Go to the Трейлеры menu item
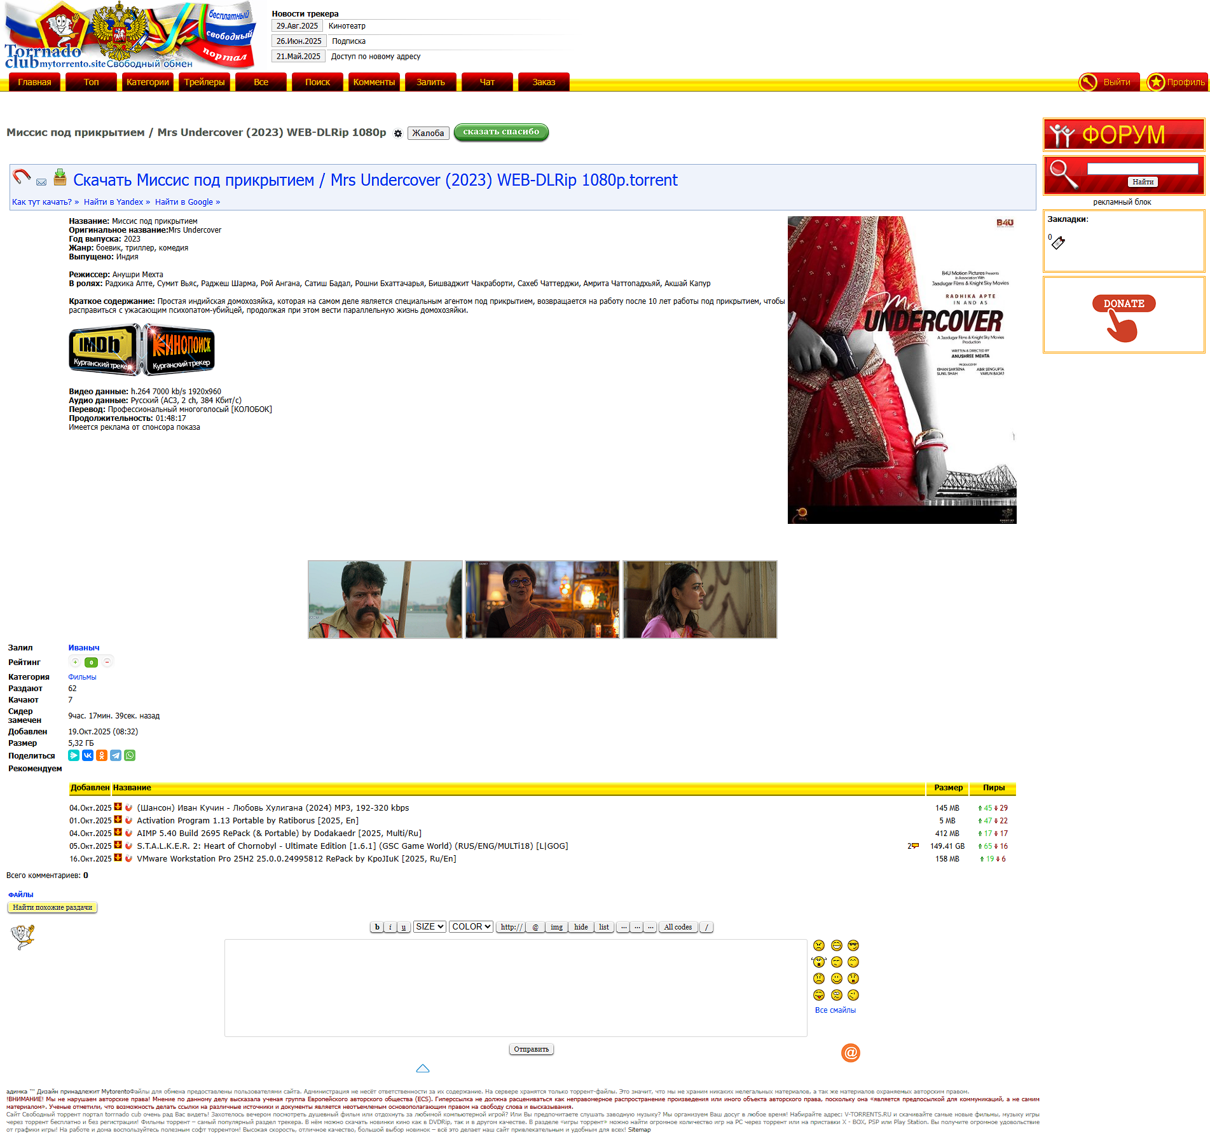This screenshot has width=1210, height=1133. [204, 82]
